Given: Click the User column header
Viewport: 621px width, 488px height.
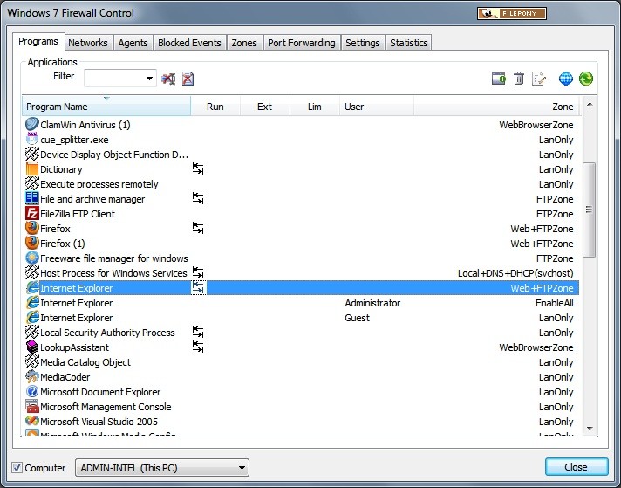Looking at the screenshot, I should pos(377,107).
